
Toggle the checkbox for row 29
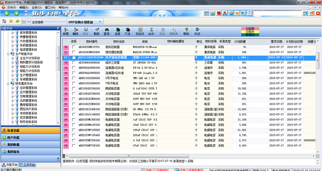[x=73, y=146]
